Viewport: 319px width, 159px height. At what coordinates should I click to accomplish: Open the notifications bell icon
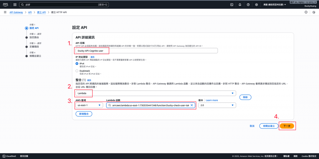coord(240,4)
